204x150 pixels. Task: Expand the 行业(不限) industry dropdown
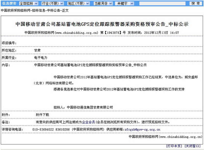pos(53,4)
